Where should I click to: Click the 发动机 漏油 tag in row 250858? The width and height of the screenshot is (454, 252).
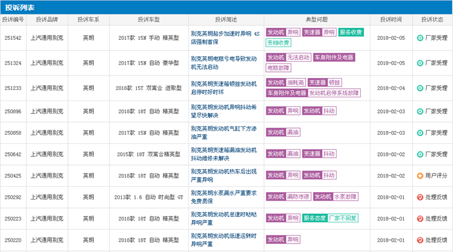283,132
